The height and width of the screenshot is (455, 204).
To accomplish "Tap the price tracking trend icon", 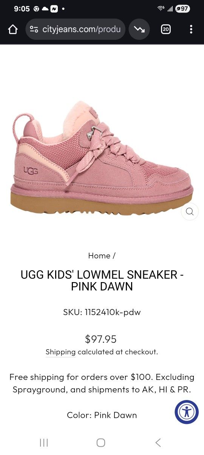I will pos(139,29).
